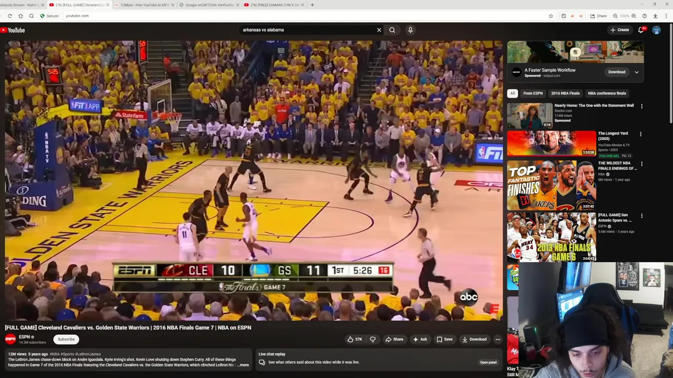The height and width of the screenshot is (378, 673).
Task: Open the ESPN channel name link
Action: click(x=25, y=337)
